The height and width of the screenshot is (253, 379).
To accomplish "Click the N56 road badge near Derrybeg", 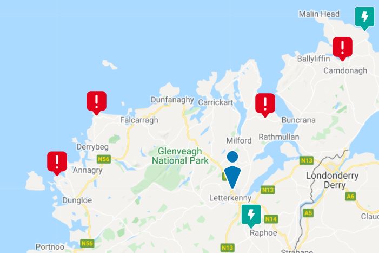I will [104, 159].
